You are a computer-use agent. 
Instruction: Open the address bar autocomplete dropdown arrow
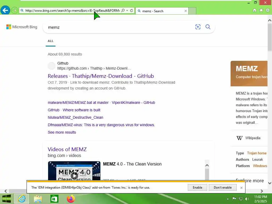pyautogui.click(x=127, y=10)
